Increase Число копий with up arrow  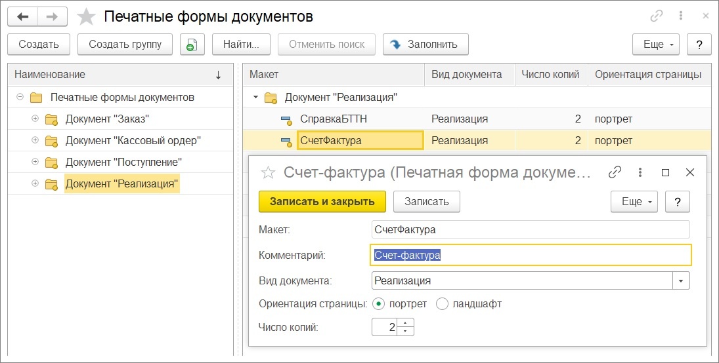[x=406, y=322]
